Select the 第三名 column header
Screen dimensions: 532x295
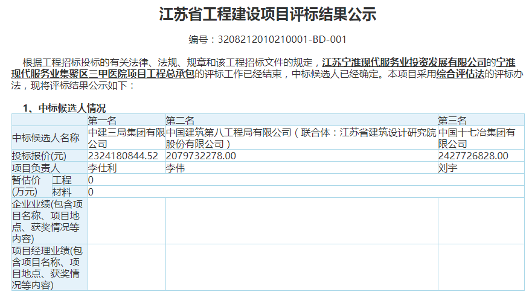(x=481, y=120)
